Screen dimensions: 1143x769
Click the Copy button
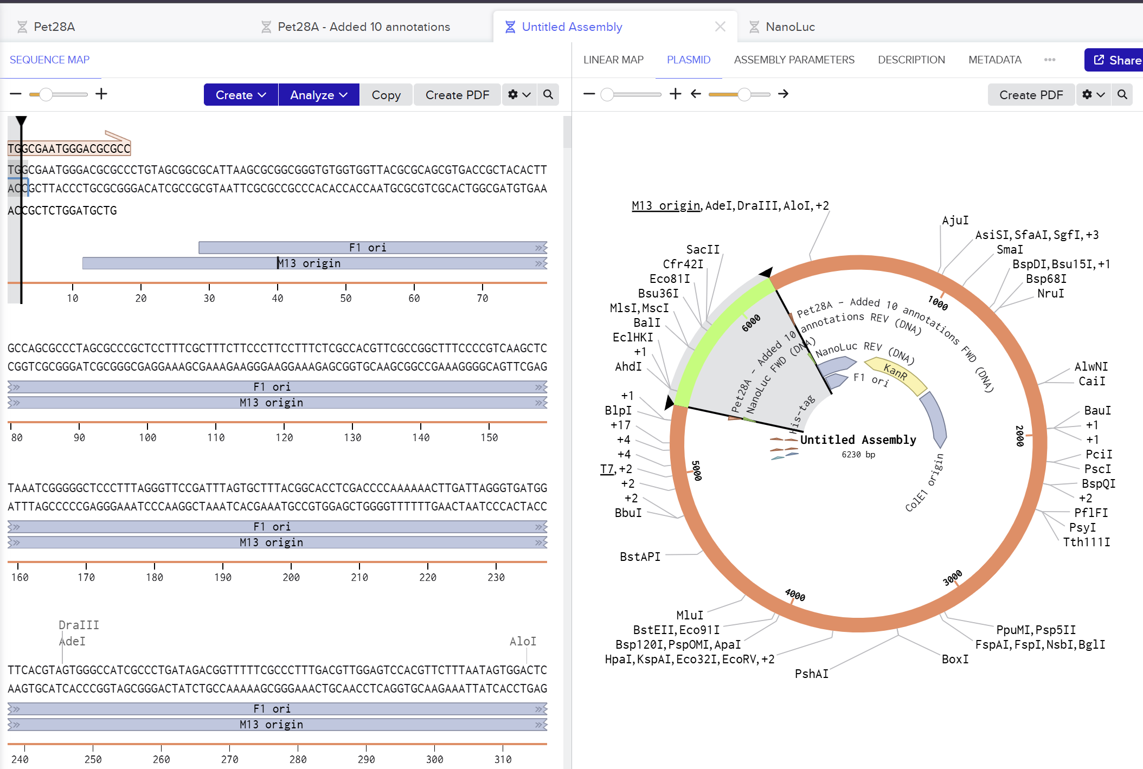coord(386,95)
